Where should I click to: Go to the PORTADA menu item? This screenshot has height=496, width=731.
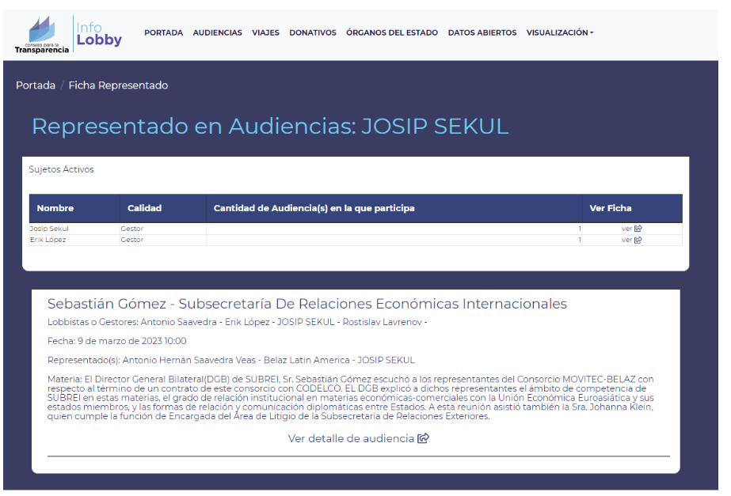pyautogui.click(x=163, y=32)
